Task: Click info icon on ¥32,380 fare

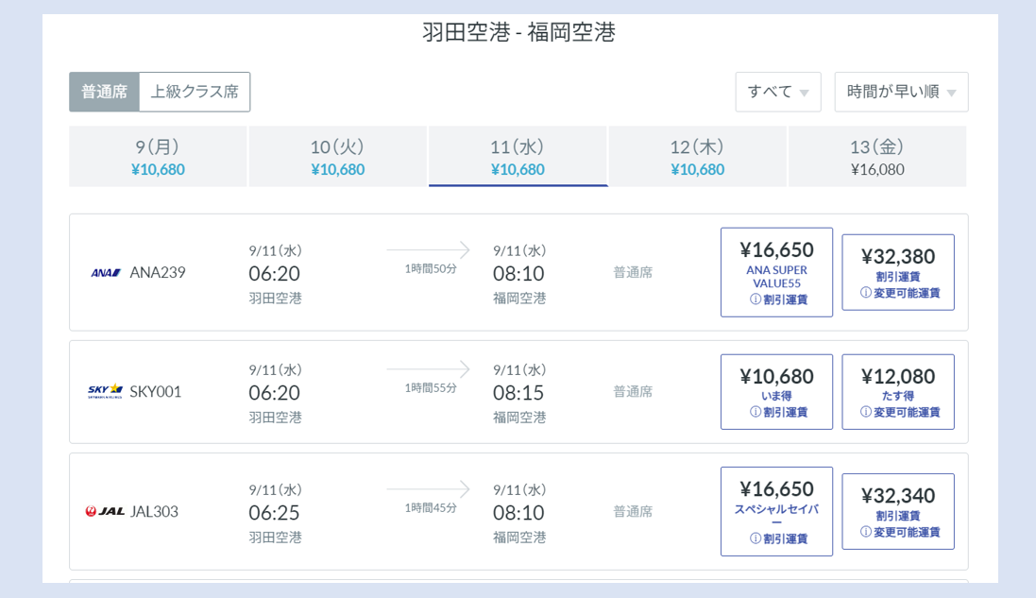Action: tap(865, 293)
